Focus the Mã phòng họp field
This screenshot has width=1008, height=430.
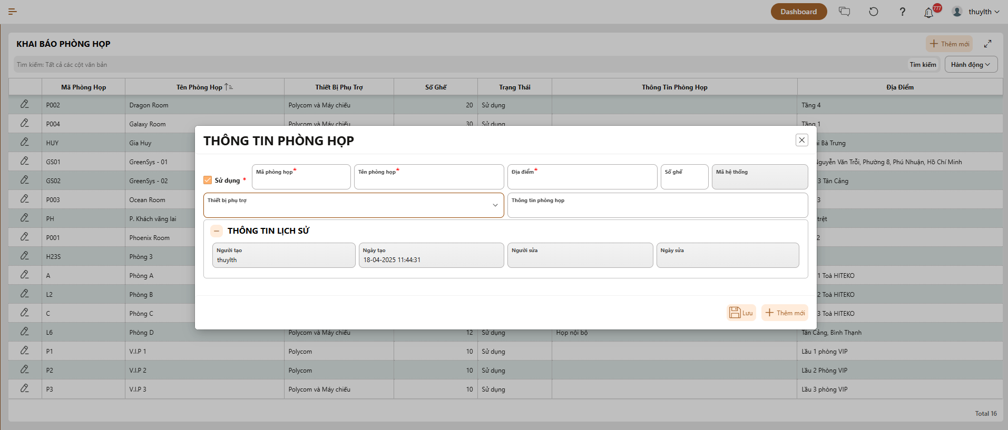pos(301,177)
